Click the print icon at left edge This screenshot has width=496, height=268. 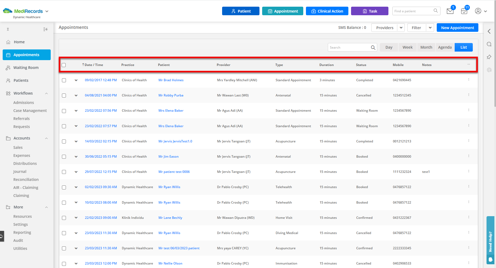pos(2,236)
